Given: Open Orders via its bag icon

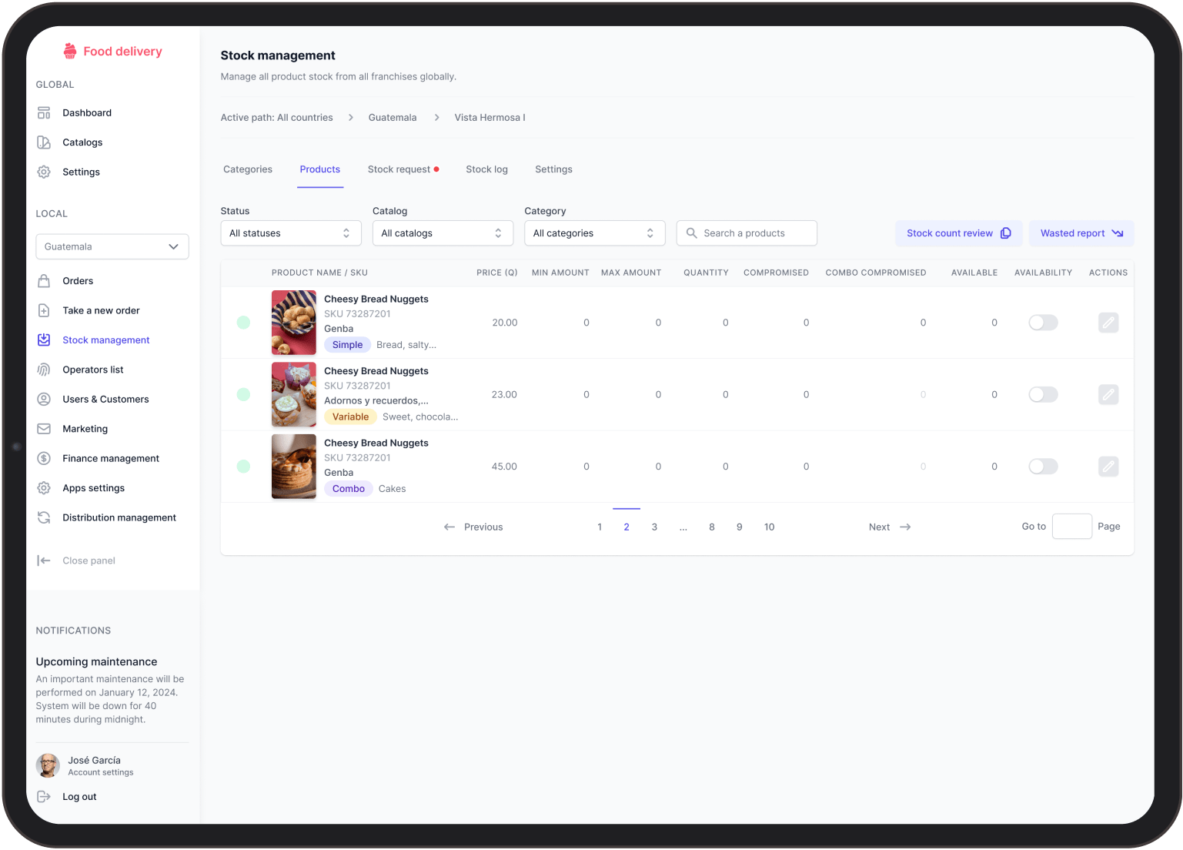Looking at the screenshot, I should (44, 281).
